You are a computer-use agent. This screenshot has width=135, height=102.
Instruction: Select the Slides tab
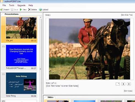coord(50,97)
